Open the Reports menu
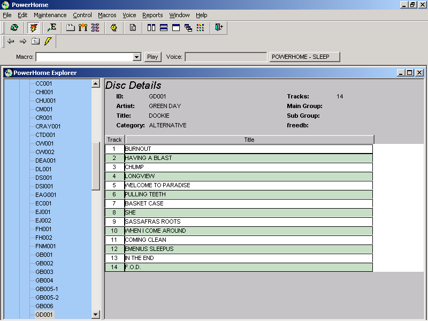The height and width of the screenshot is (321, 428). click(152, 15)
